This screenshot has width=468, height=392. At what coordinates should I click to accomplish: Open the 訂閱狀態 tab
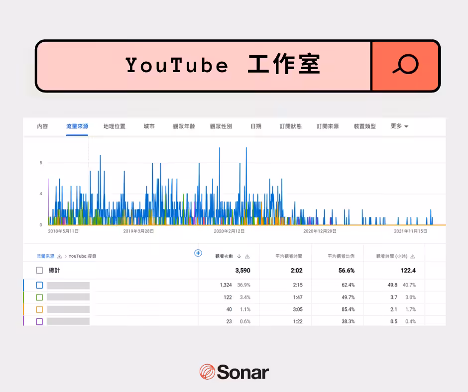click(290, 126)
